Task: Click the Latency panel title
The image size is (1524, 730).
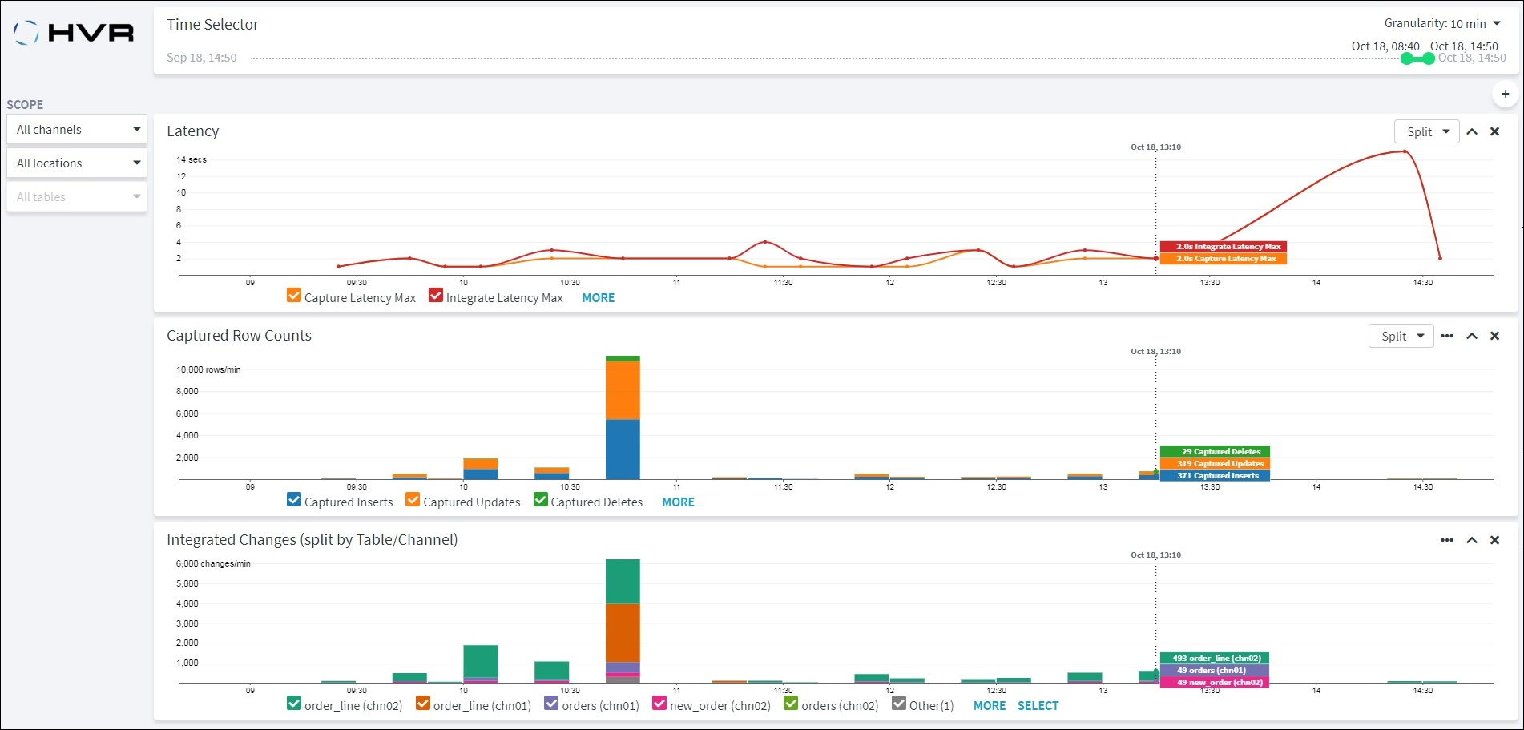Action: (x=193, y=131)
